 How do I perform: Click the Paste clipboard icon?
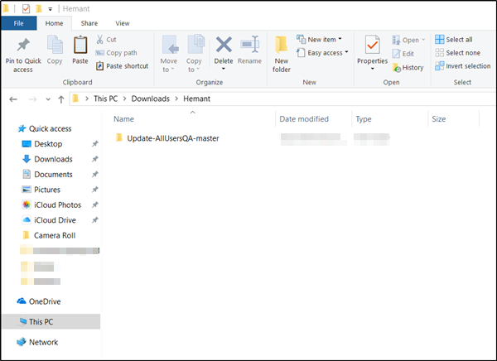(x=80, y=45)
